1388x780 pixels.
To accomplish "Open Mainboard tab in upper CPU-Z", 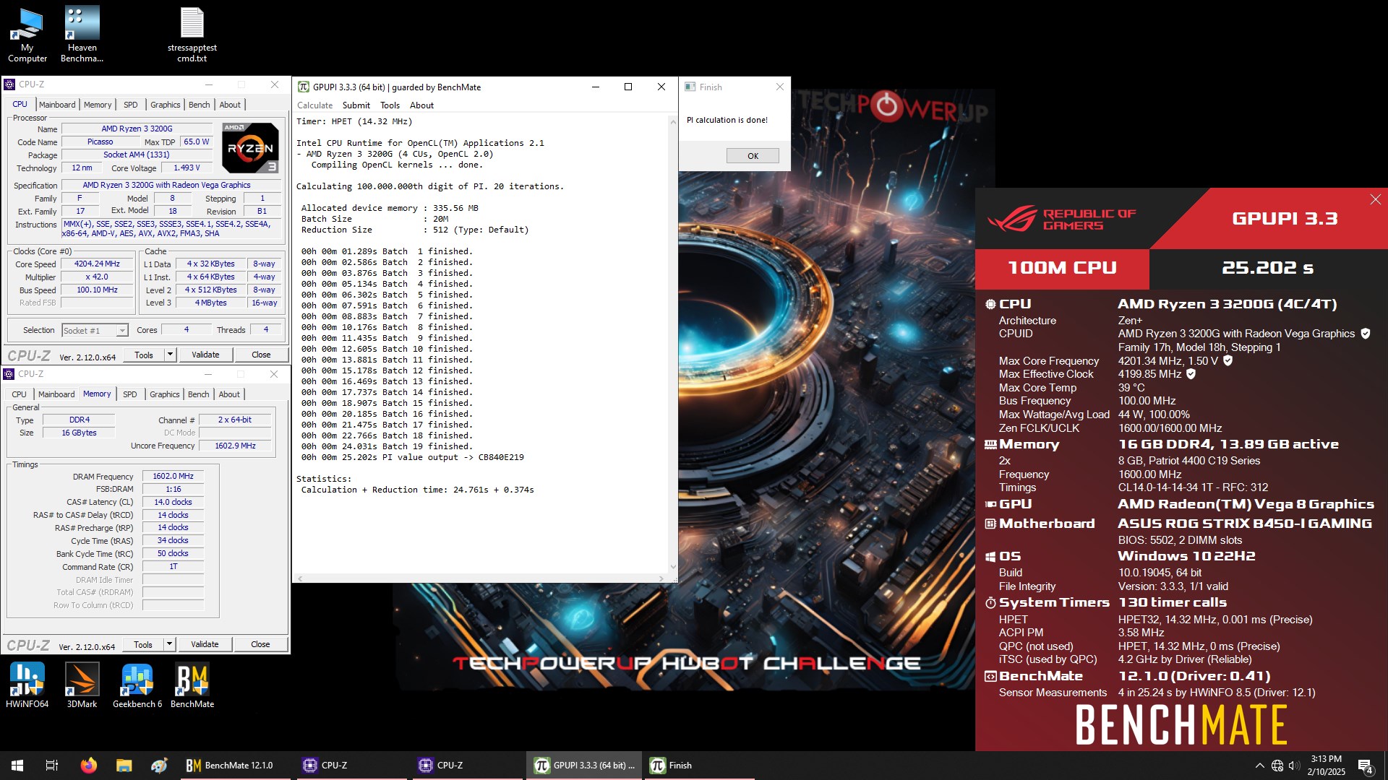I will click(x=57, y=105).
